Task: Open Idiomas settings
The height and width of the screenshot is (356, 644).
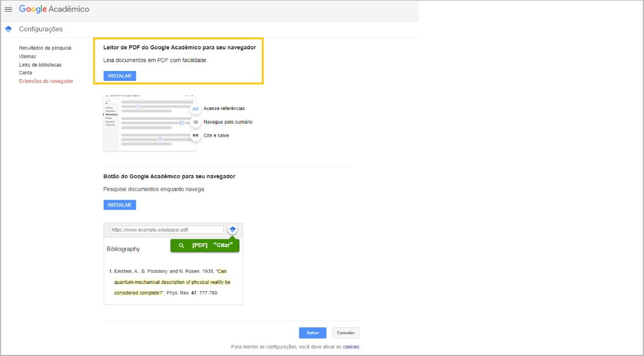Action: [28, 57]
